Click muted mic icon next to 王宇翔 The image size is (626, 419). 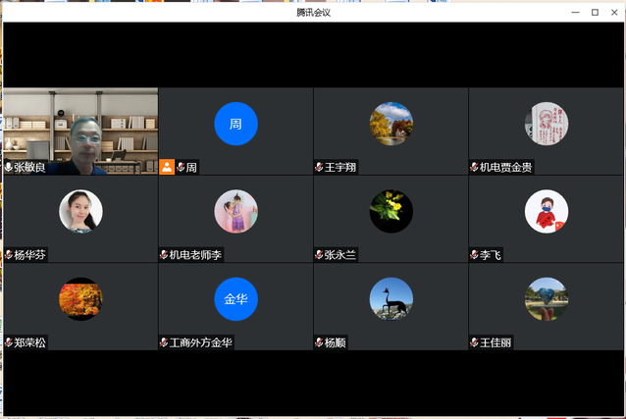319,168
